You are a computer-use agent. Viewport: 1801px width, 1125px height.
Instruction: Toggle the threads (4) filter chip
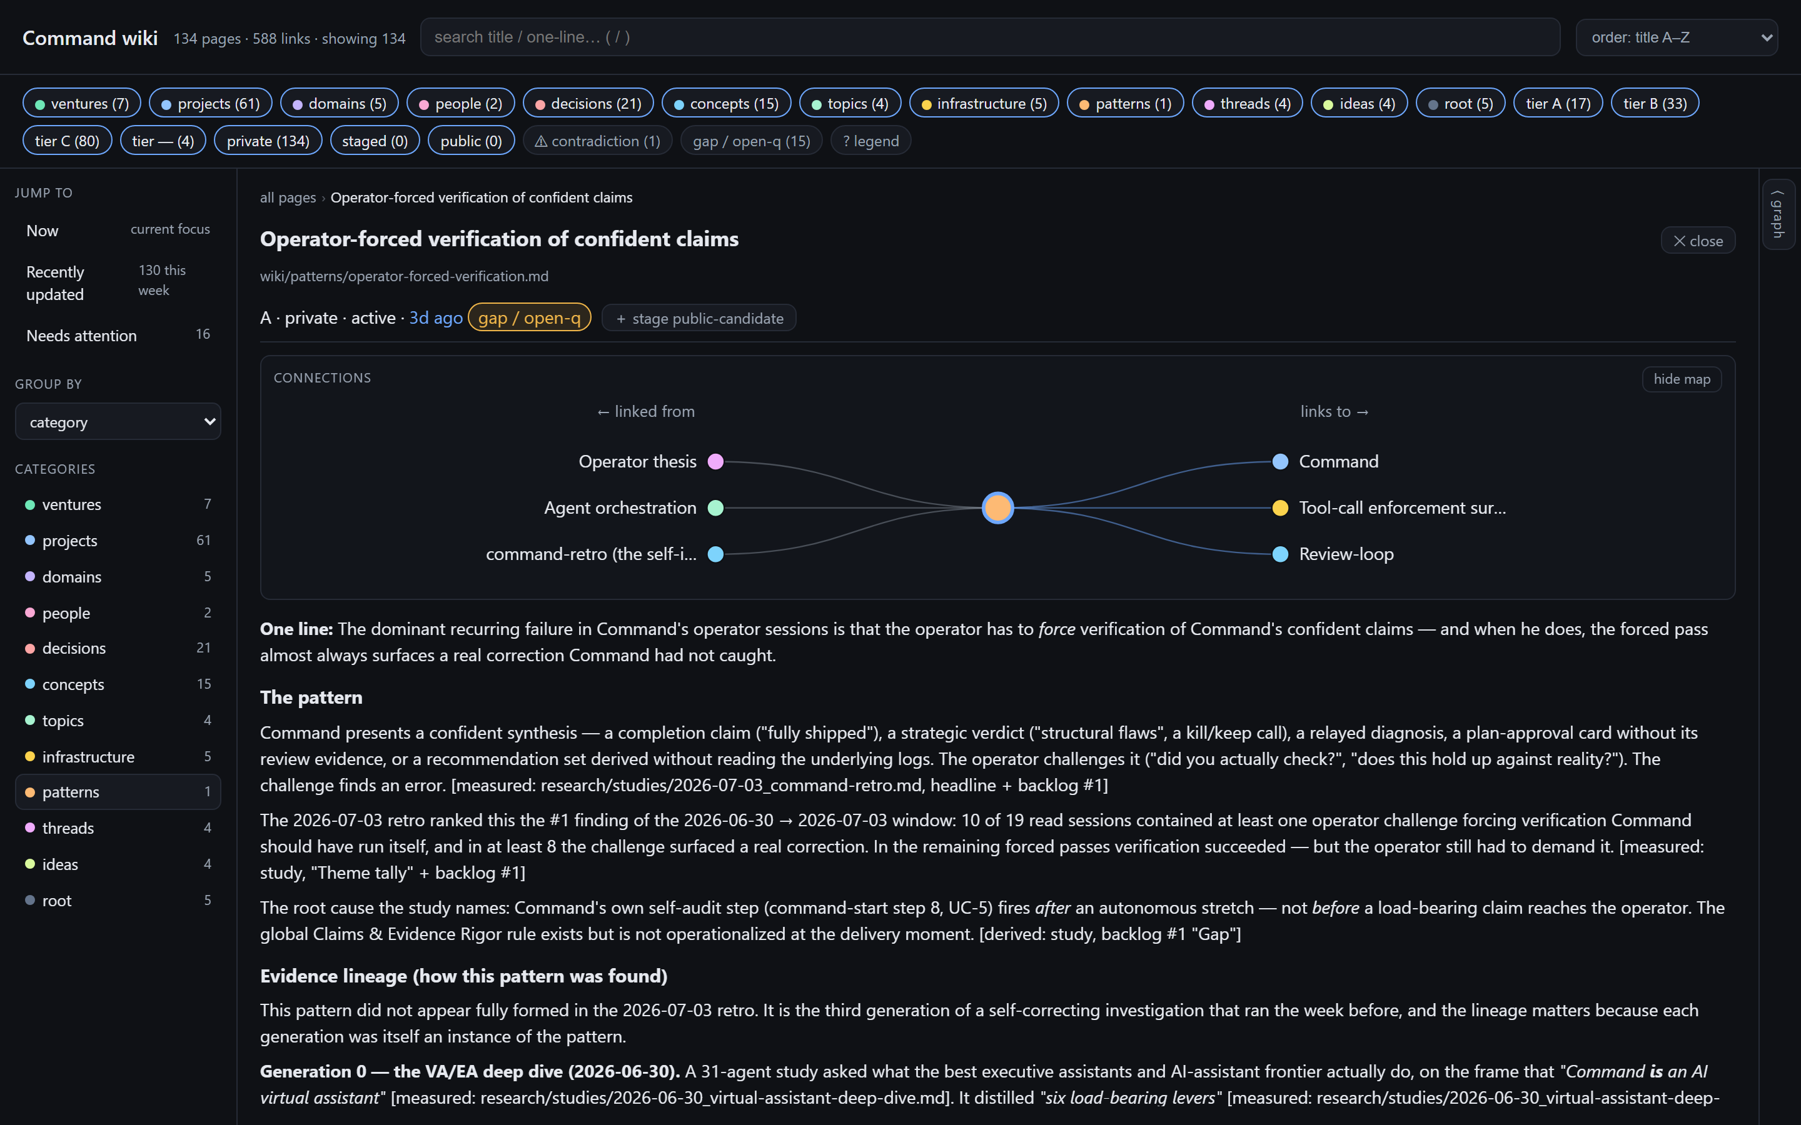[x=1248, y=103]
